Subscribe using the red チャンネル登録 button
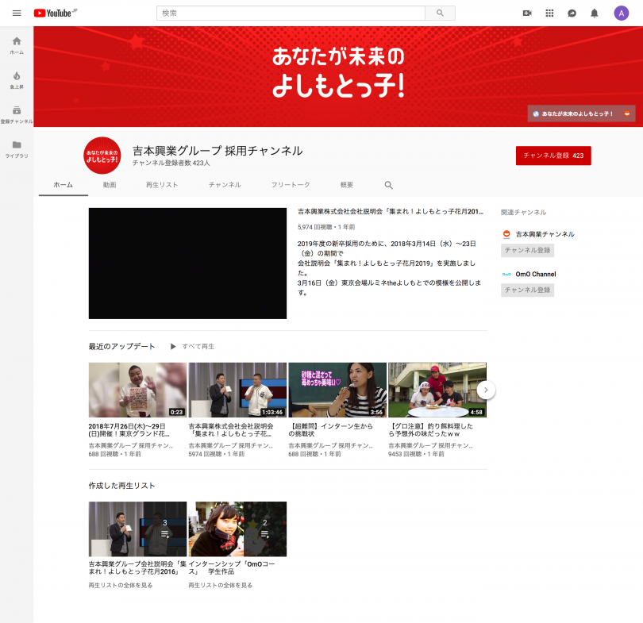The height and width of the screenshot is (623, 643). point(553,156)
